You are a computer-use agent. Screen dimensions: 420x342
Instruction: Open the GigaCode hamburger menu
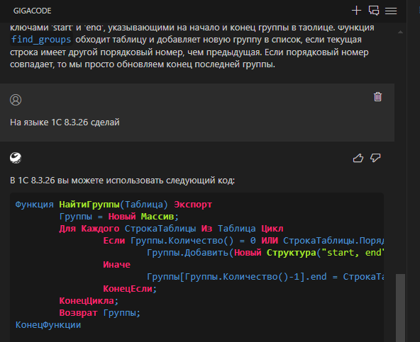pyautogui.click(x=391, y=11)
